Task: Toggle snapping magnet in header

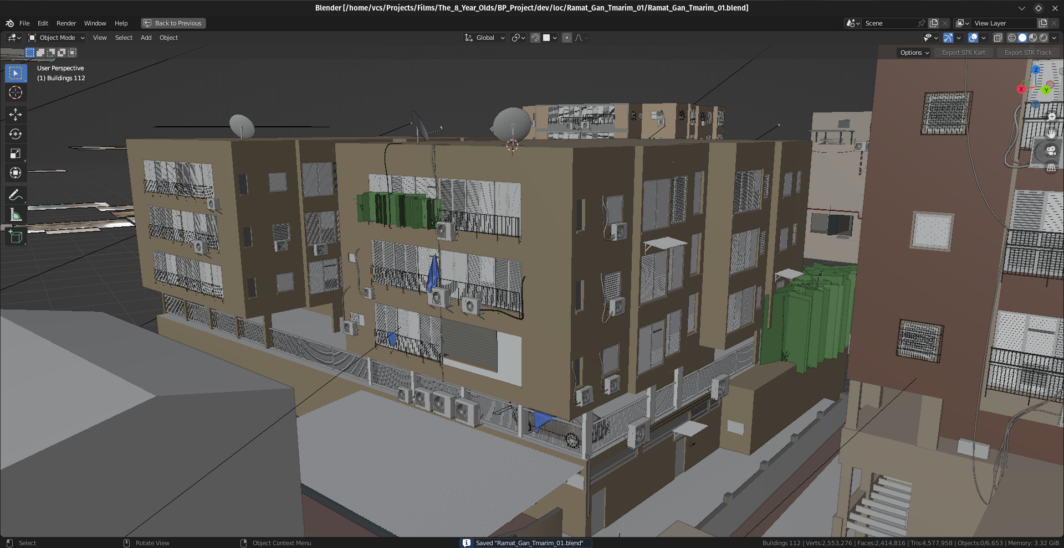Action: (x=535, y=38)
